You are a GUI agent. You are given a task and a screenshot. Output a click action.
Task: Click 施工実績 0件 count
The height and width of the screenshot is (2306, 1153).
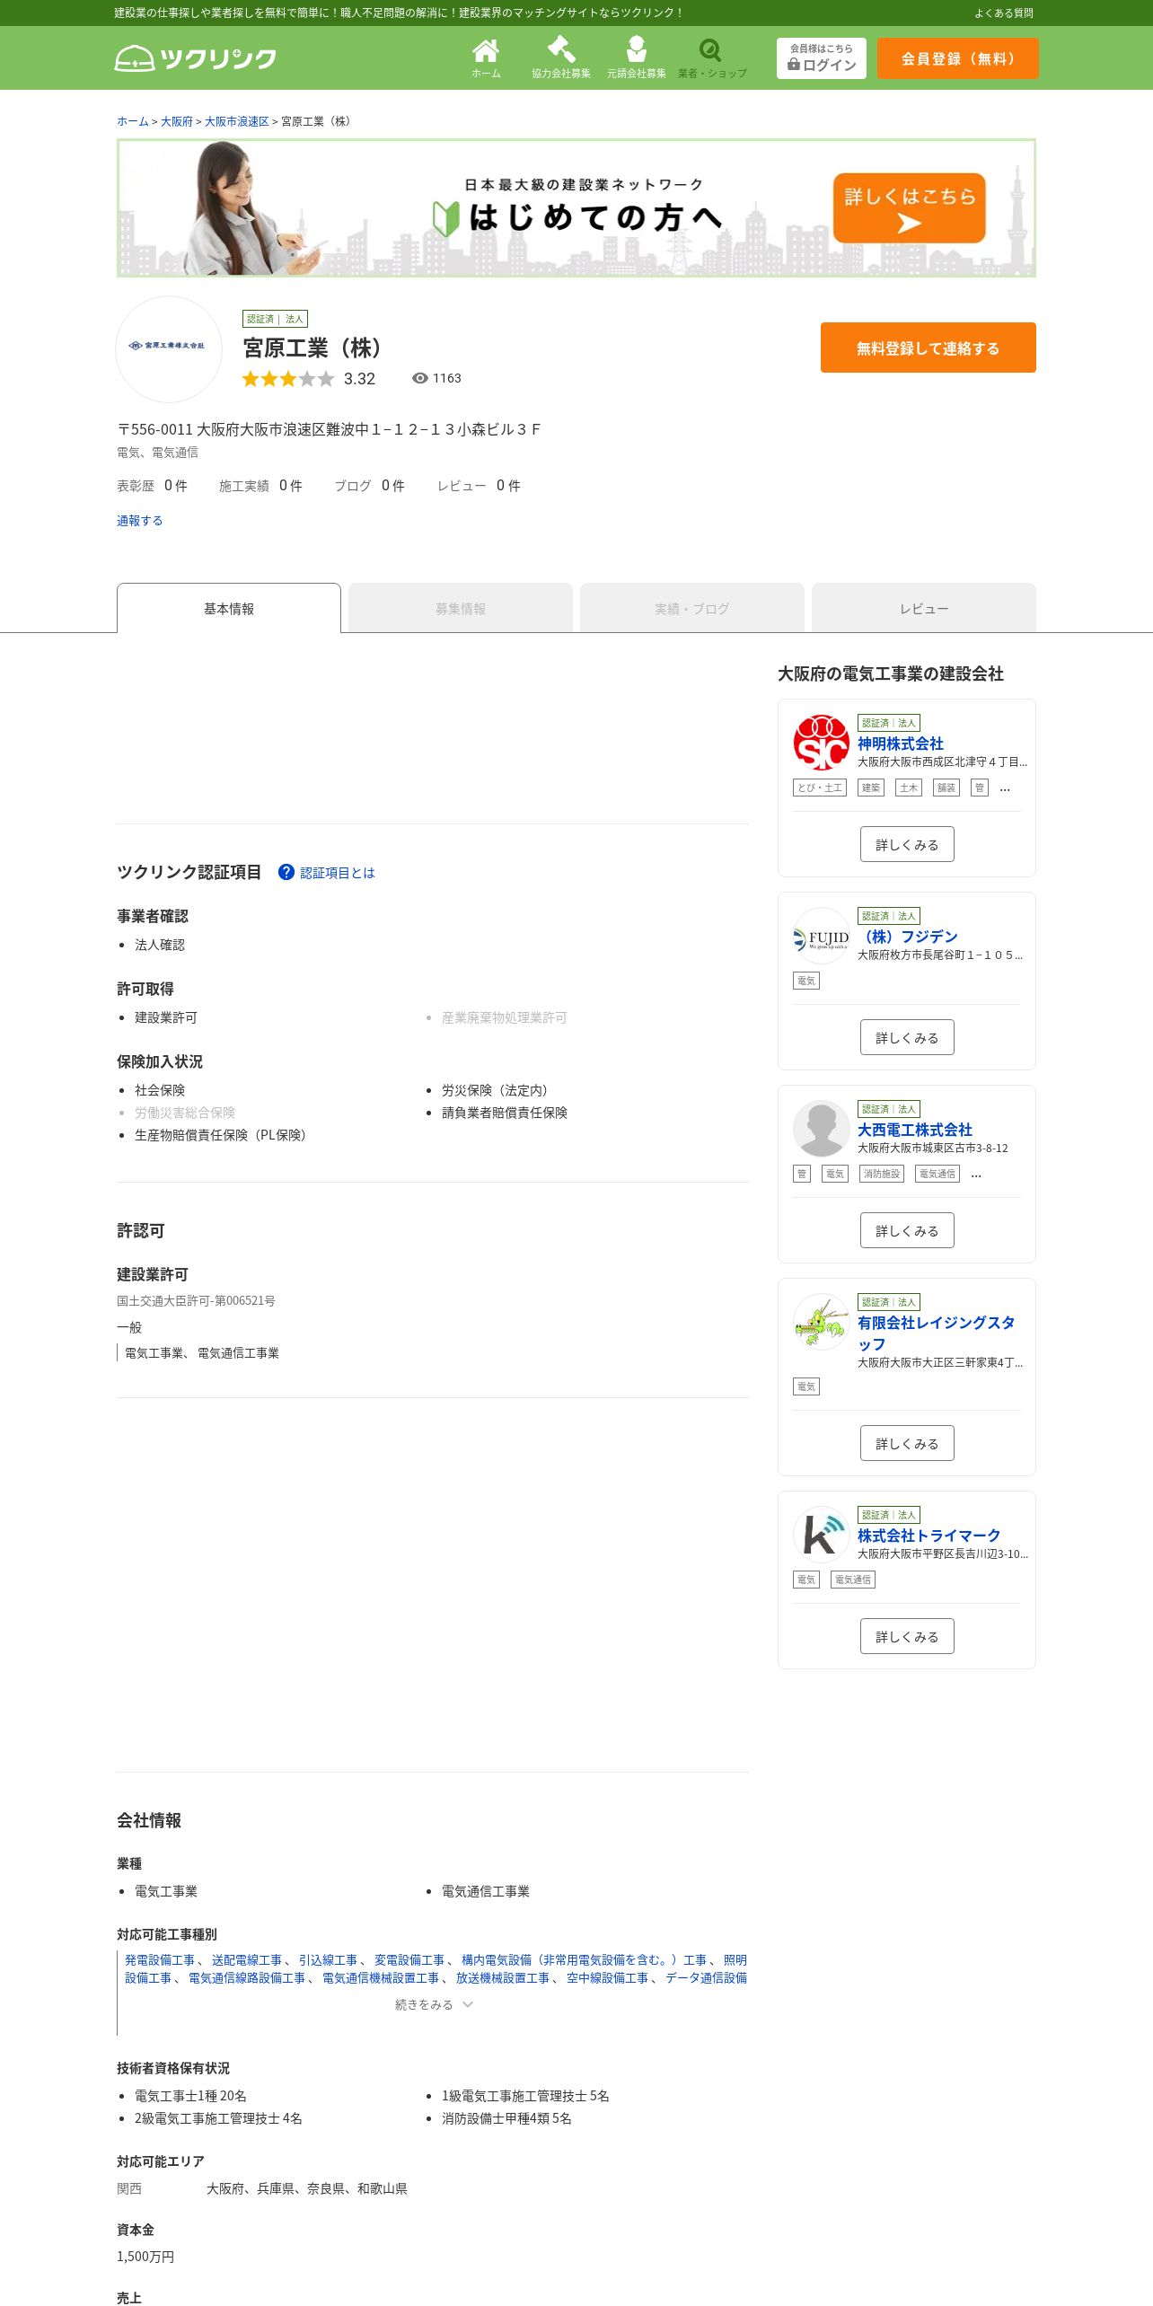click(260, 486)
